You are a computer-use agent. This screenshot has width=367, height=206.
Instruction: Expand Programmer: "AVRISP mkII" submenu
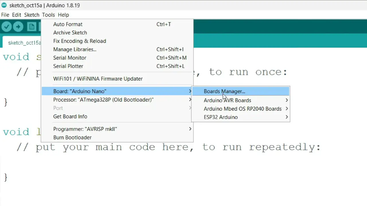117,129
